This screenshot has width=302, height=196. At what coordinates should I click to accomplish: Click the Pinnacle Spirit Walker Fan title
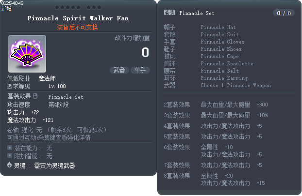point(78,18)
